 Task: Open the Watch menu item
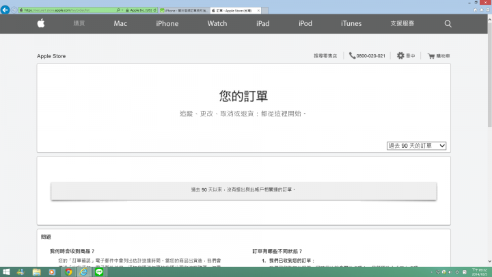pos(217,23)
